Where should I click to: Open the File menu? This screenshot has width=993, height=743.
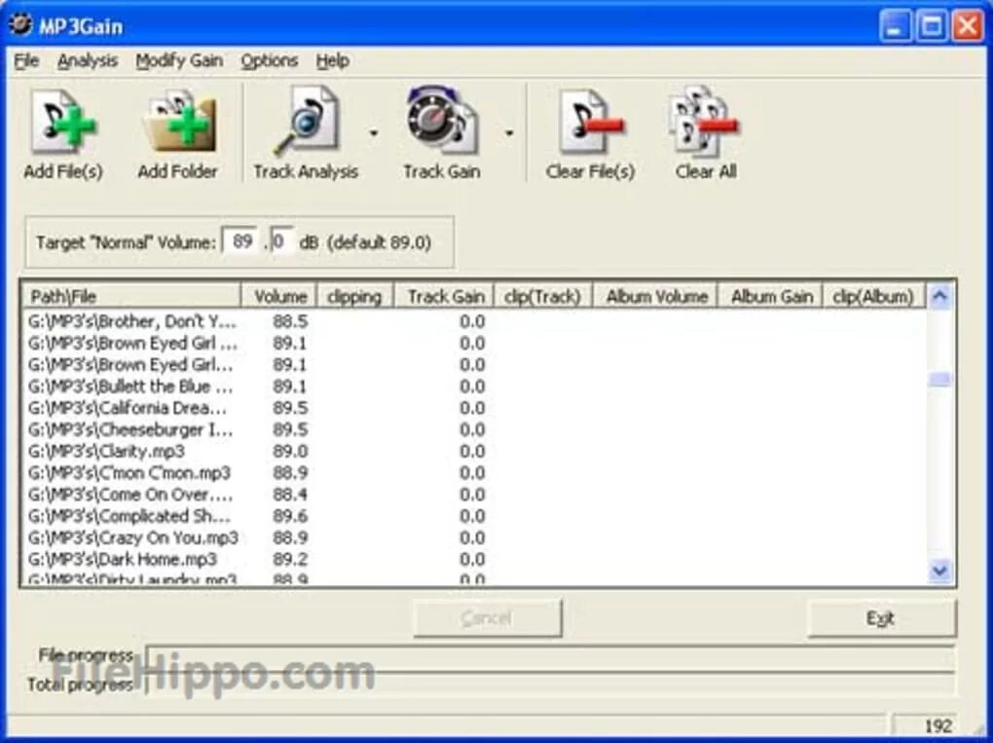tap(26, 60)
